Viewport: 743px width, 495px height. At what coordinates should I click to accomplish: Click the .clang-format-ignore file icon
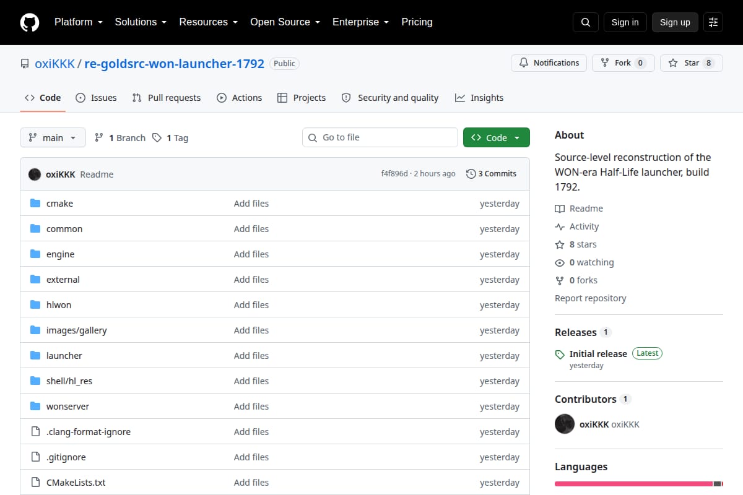[x=35, y=432]
